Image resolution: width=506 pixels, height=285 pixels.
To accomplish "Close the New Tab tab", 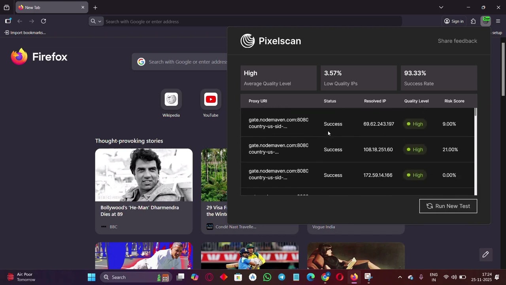I will [83, 8].
